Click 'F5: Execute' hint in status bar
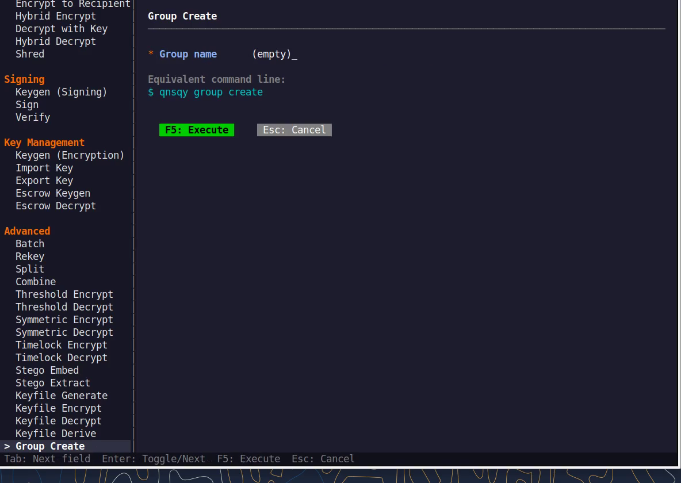 pyautogui.click(x=248, y=459)
